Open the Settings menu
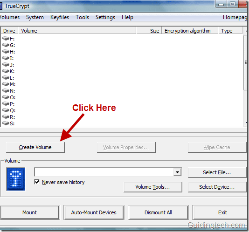 [105, 17]
